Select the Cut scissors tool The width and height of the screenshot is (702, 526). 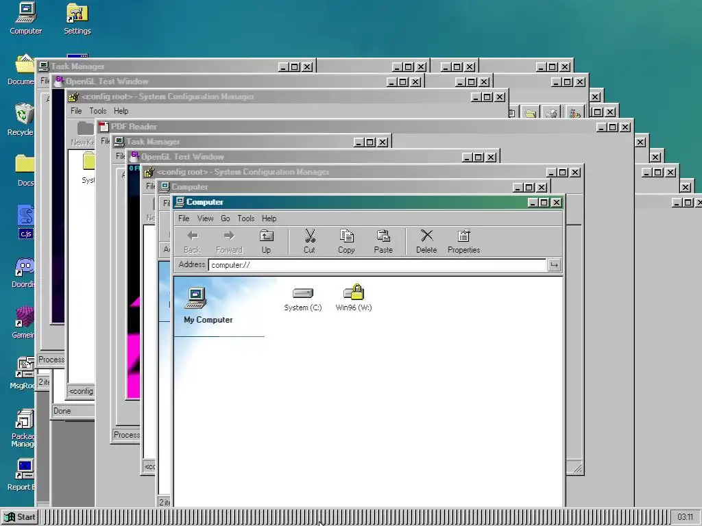[x=310, y=242]
